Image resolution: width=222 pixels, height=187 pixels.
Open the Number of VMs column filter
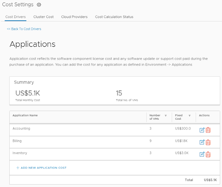coord(165,116)
